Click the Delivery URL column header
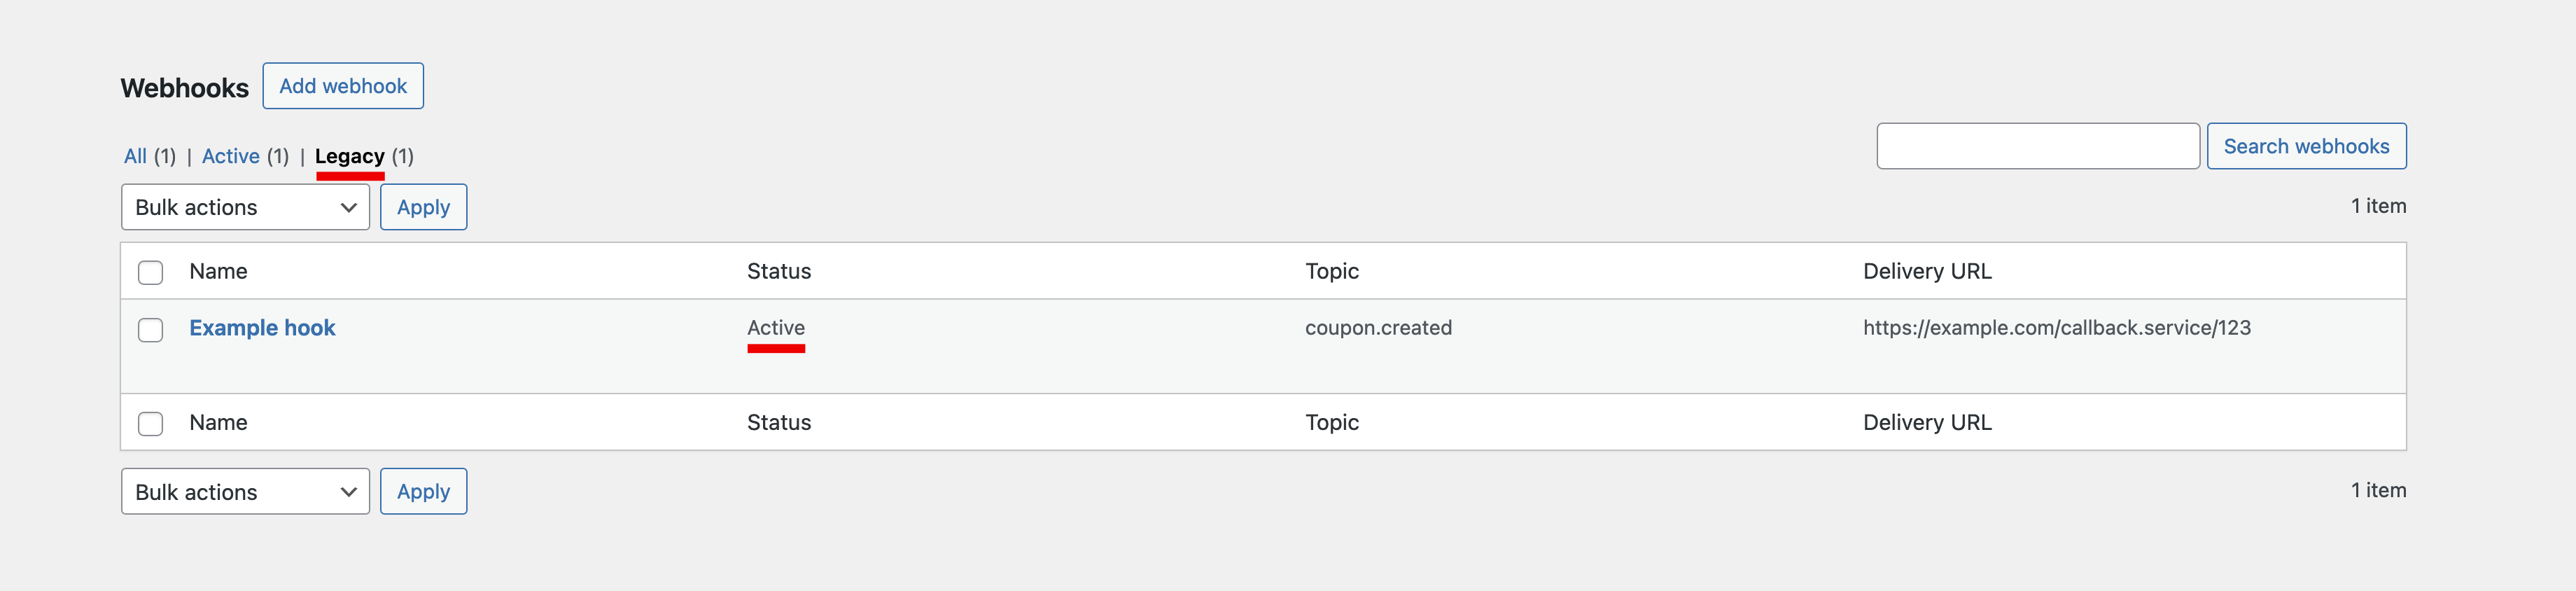2576x591 pixels. [x=1926, y=271]
